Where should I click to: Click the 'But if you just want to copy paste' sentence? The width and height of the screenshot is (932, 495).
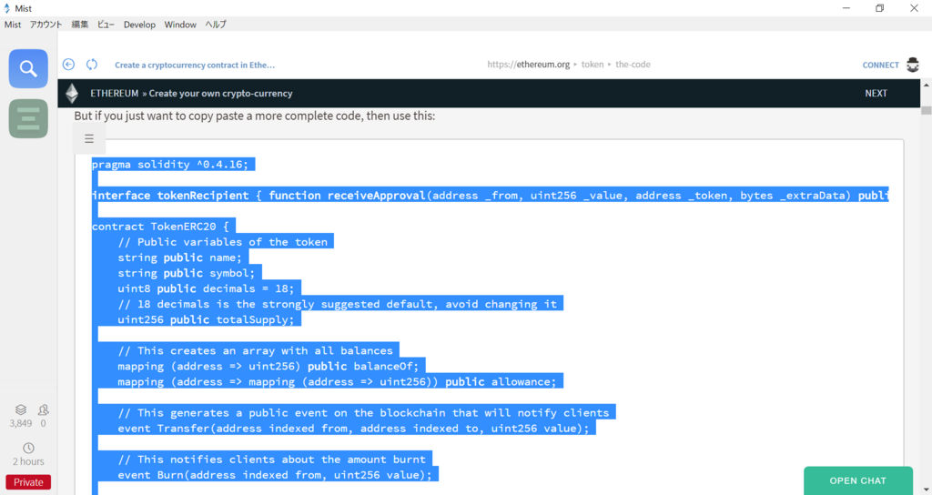(x=255, y=116)
